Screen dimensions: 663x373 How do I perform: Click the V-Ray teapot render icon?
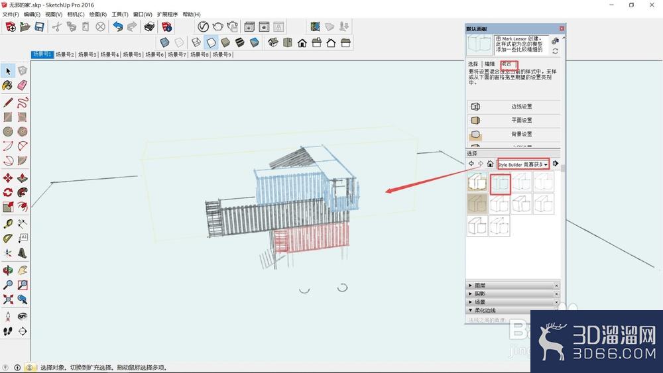pyautogui.click(x=217, y=27)
